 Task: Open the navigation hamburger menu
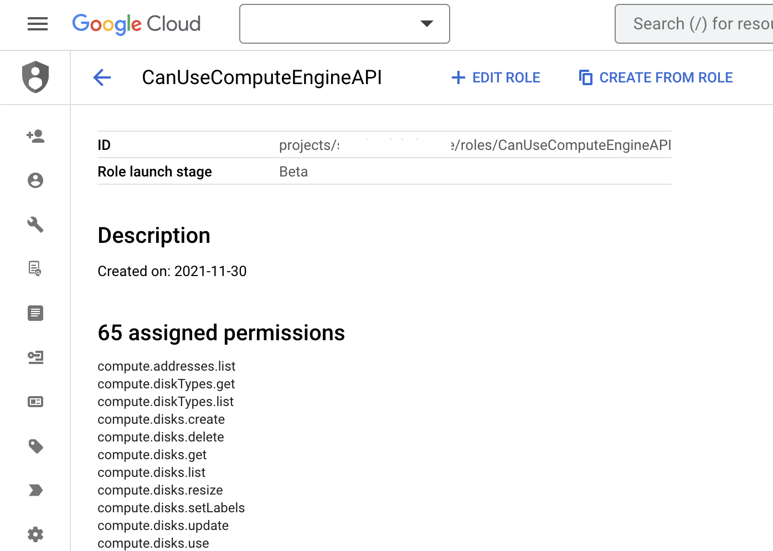37,24
